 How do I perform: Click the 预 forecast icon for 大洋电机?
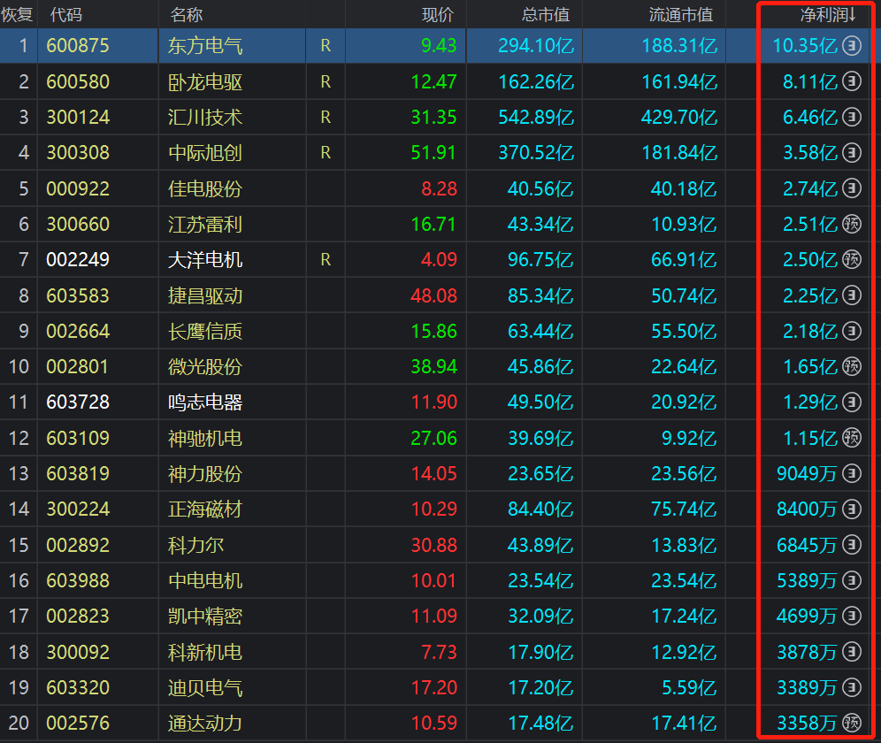pyautogui.click(x=852, y=259)
